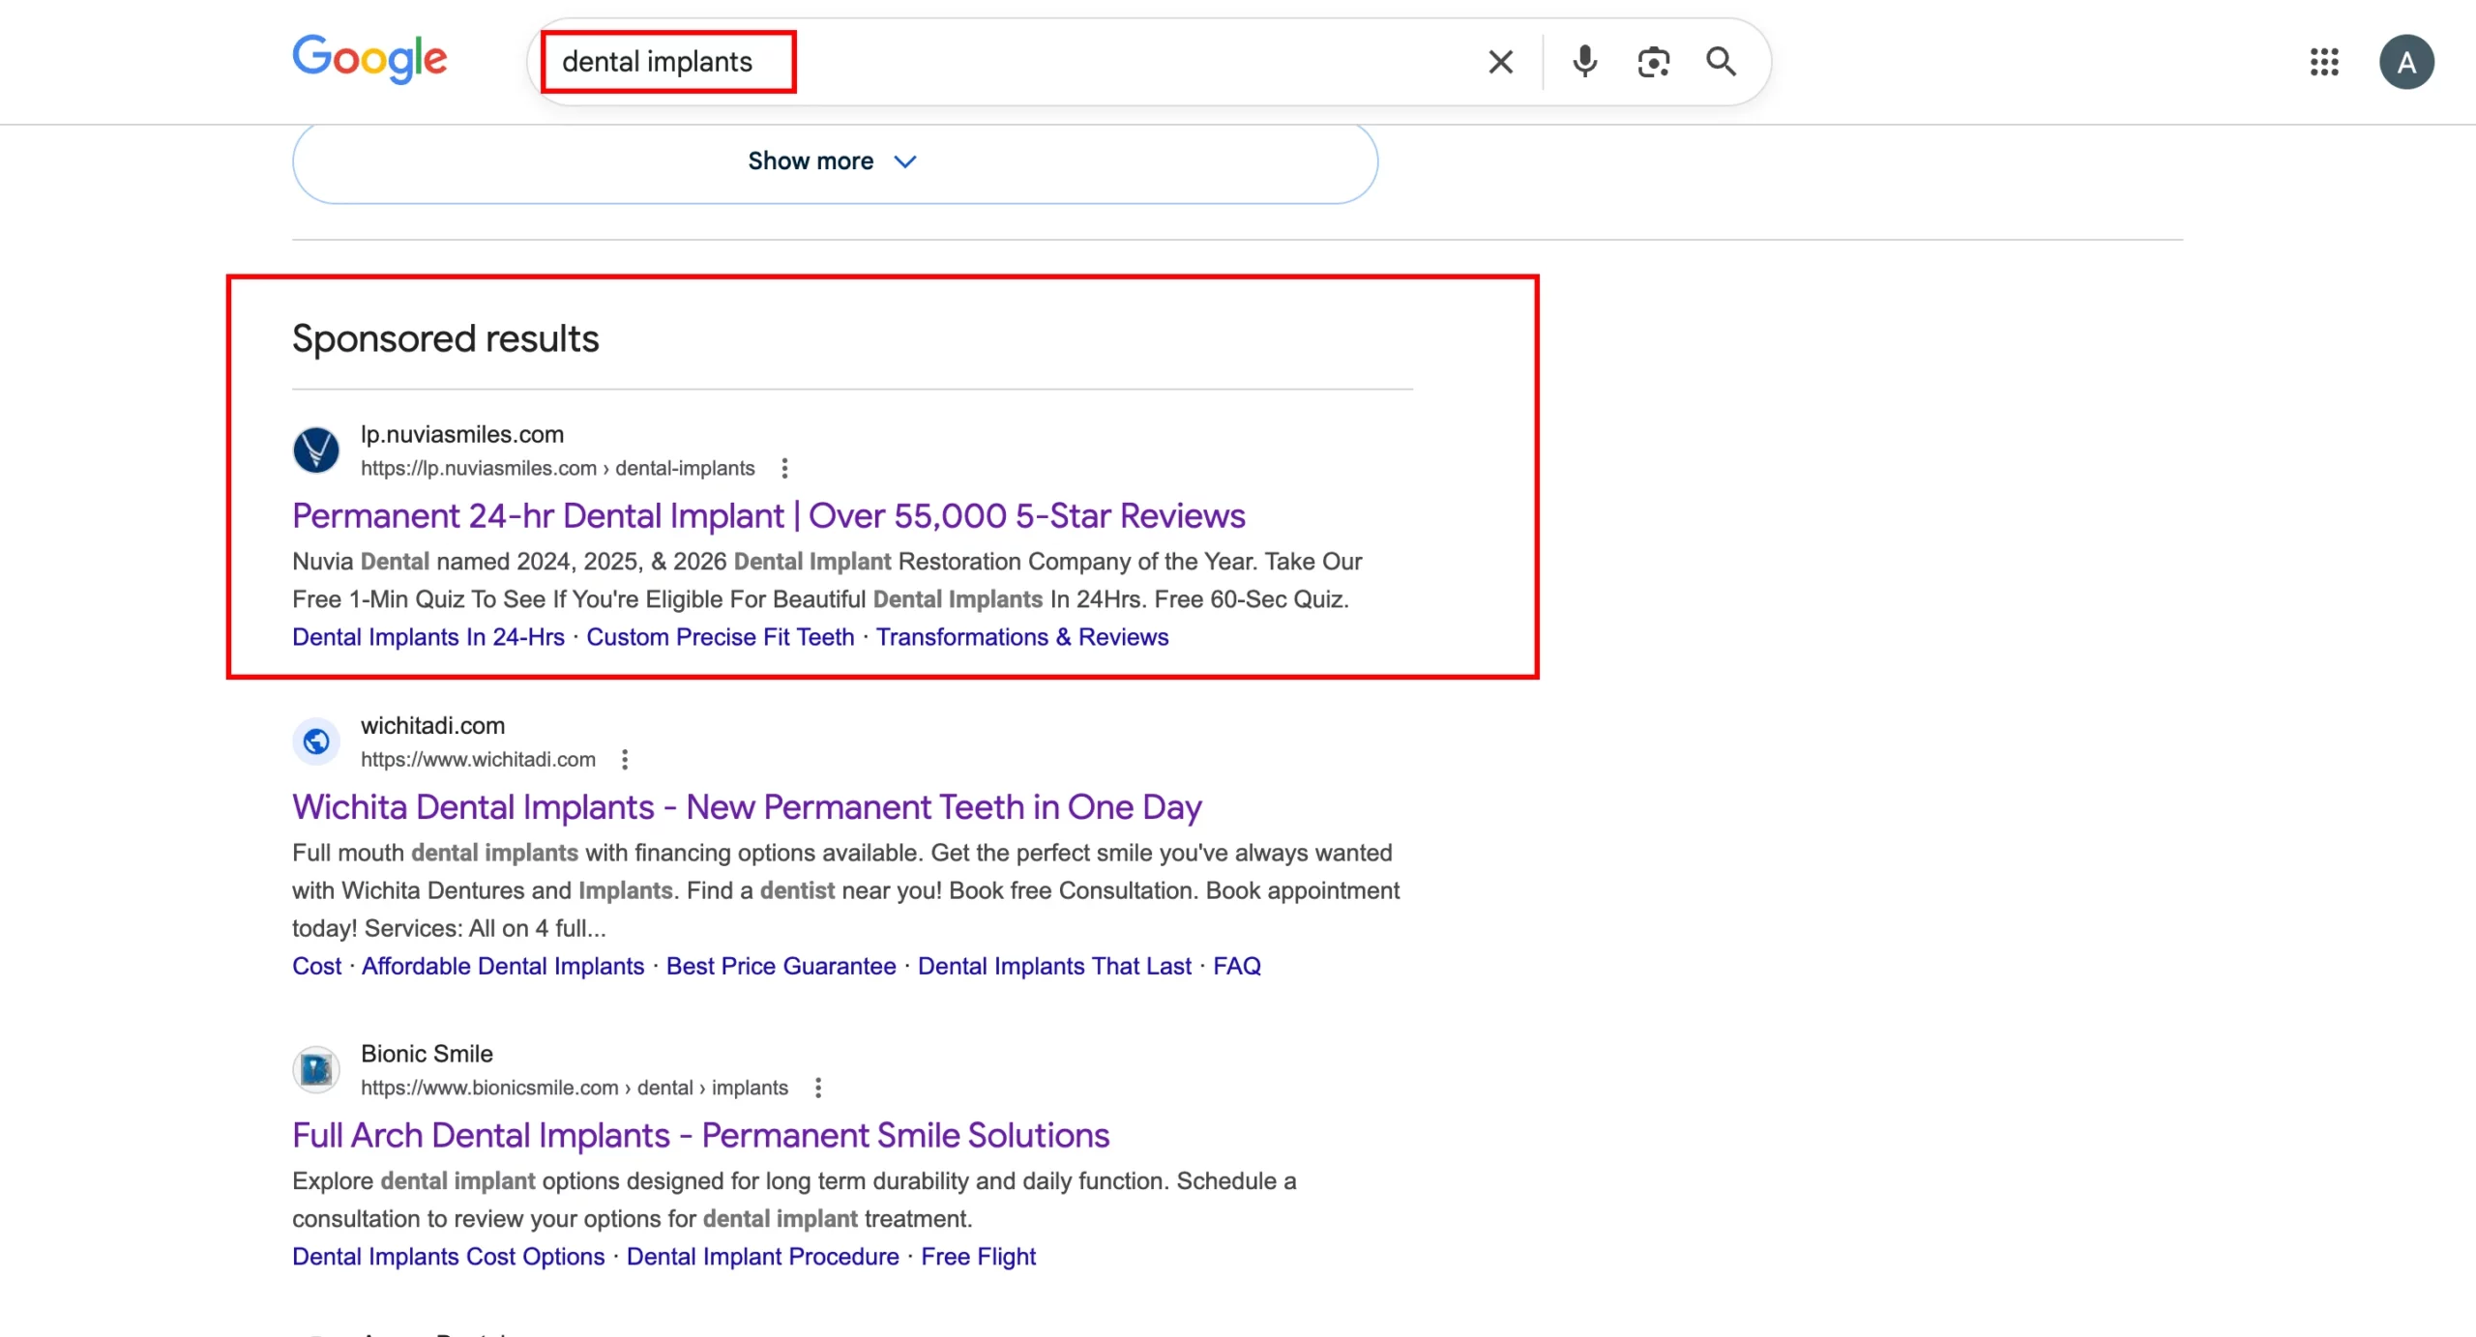Image resolution: width=2476 pixels, height=1337 pixels.
Task: Open the 'Free Flight' sitelink
Action: 978,1256
